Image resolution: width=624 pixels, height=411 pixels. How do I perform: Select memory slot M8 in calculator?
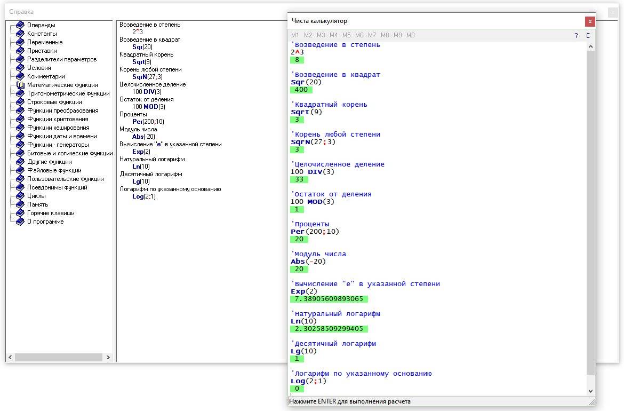coord(385,35)
